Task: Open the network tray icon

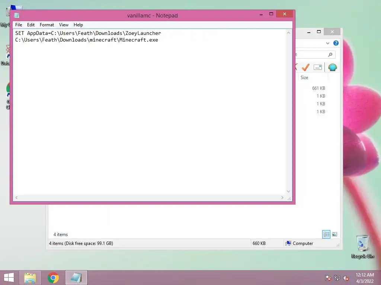Action: click(x=337, y=278)
